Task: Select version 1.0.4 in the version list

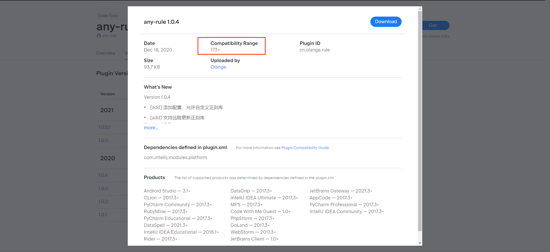Action: tap(103, 175)
